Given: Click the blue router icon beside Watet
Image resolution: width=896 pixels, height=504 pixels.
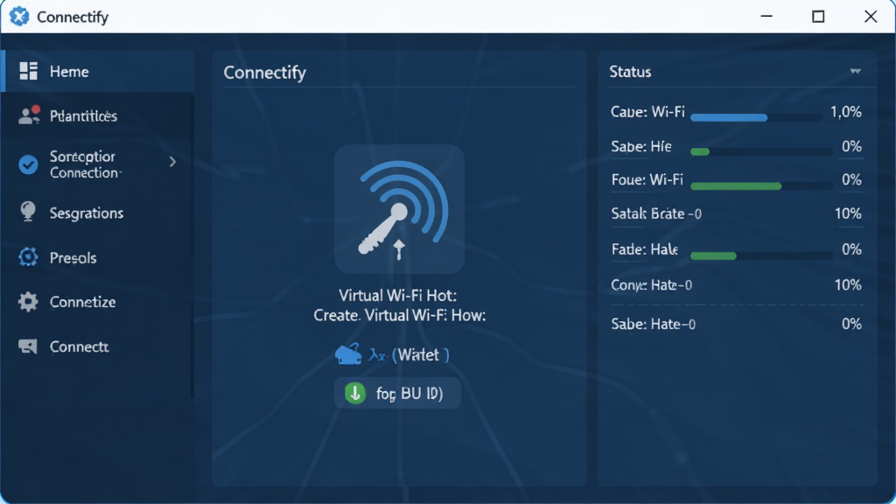Looking at the screenshot, I should [348, 354].
